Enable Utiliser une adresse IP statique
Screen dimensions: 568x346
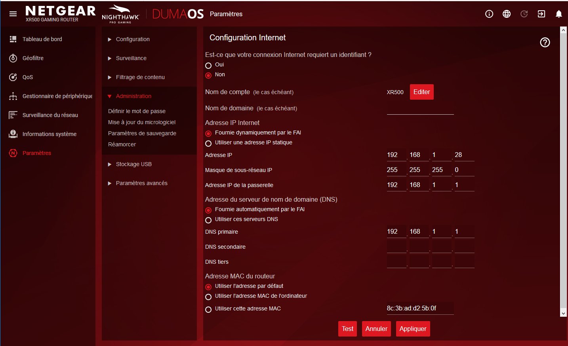point(208,143)
